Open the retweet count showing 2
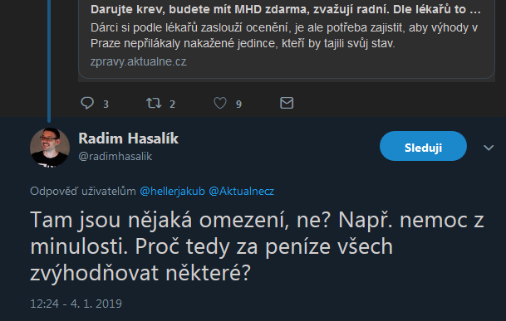 point(172,105)
